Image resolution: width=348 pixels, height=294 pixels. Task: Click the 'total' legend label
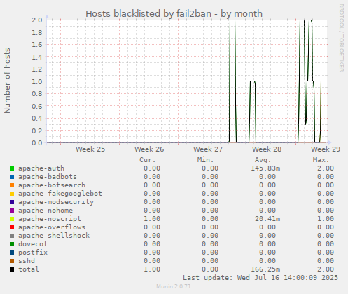pos(29,269)
